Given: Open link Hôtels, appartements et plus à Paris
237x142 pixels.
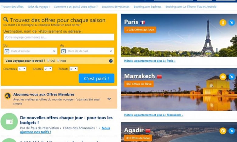Looking at the screenshot, I should click(150, 61).
